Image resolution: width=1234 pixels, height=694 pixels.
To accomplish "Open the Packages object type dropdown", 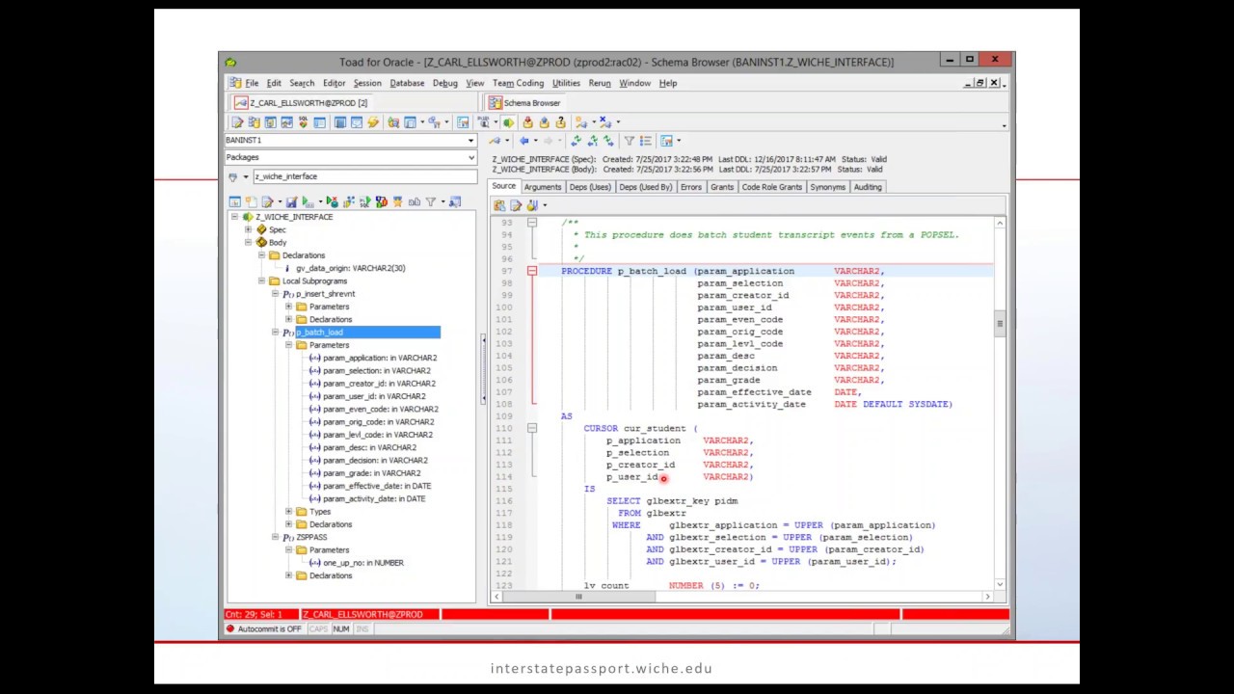I will tap(470, 158).
